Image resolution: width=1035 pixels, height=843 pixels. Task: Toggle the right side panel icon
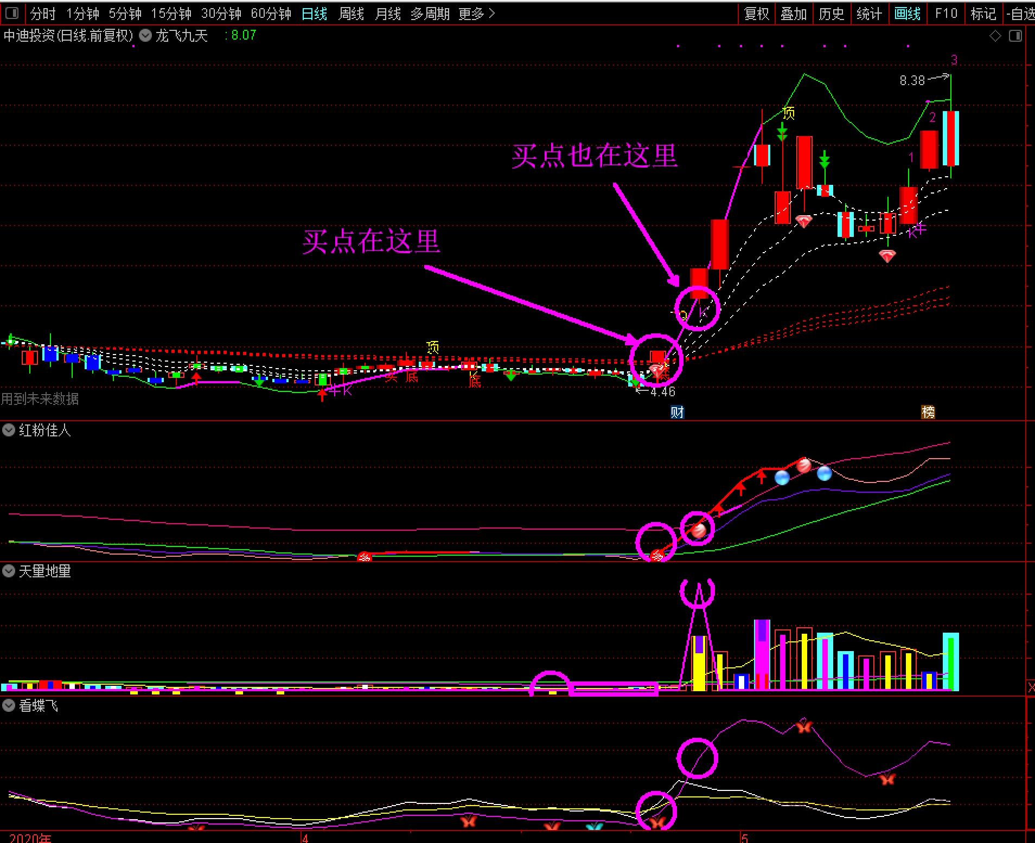1015,36
